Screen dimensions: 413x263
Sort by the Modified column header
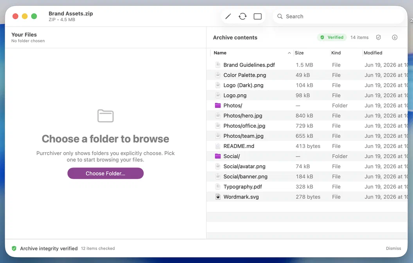(x=373, y=53)
